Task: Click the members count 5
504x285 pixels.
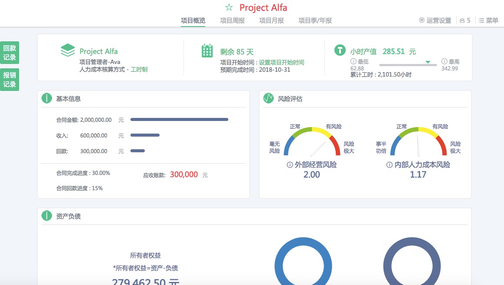Action: (x=465, y=20)
